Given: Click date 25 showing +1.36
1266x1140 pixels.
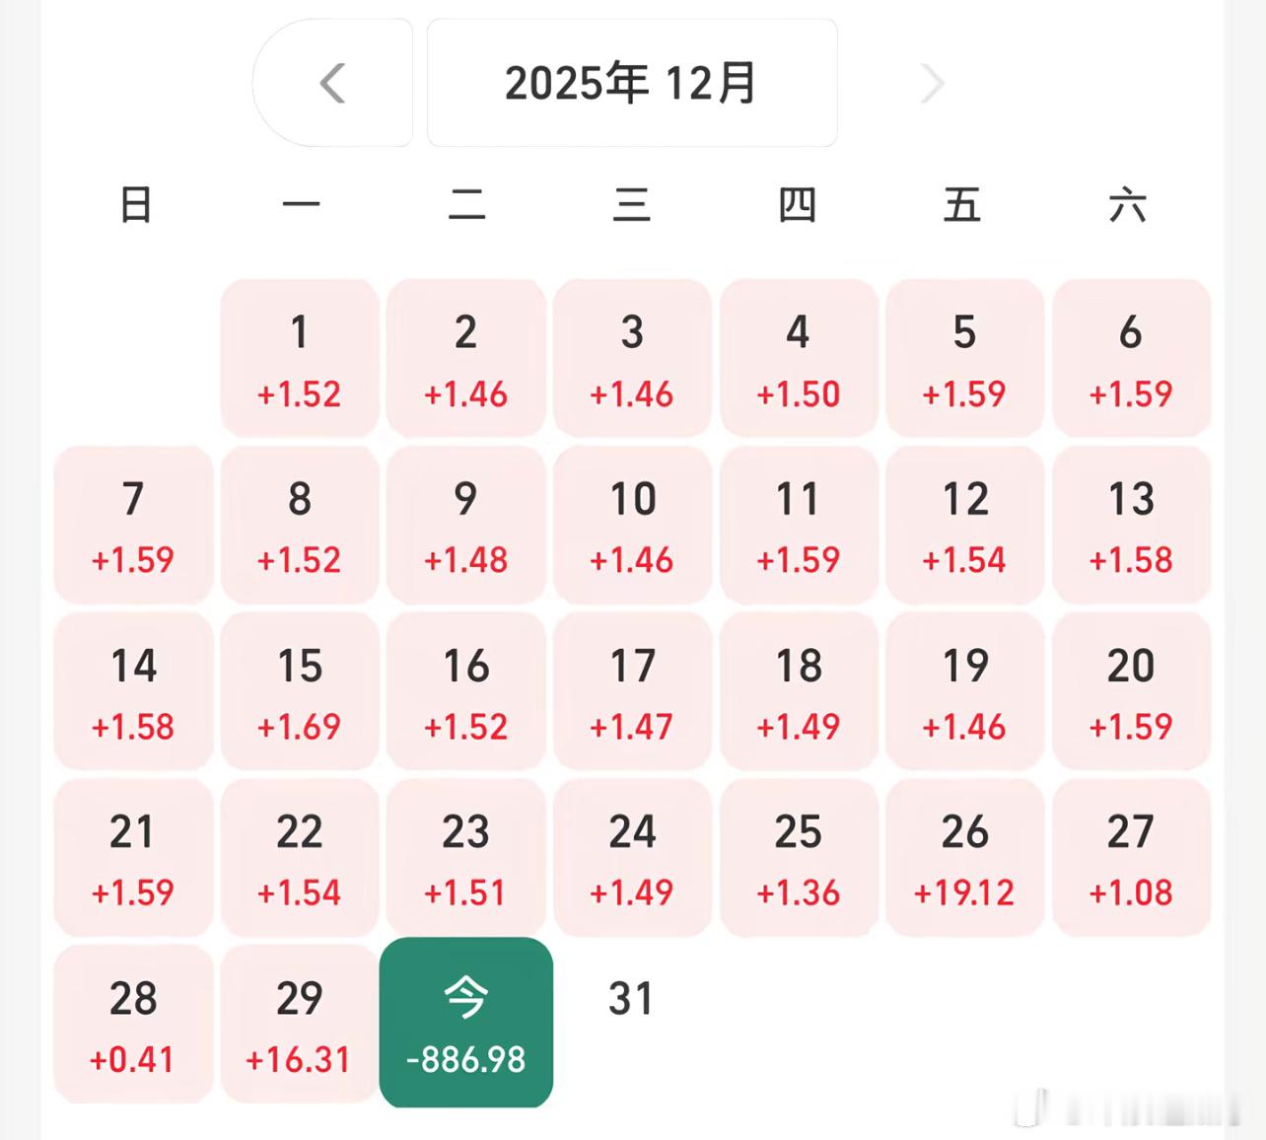Looking at the screenshot, I should point(799,857).
